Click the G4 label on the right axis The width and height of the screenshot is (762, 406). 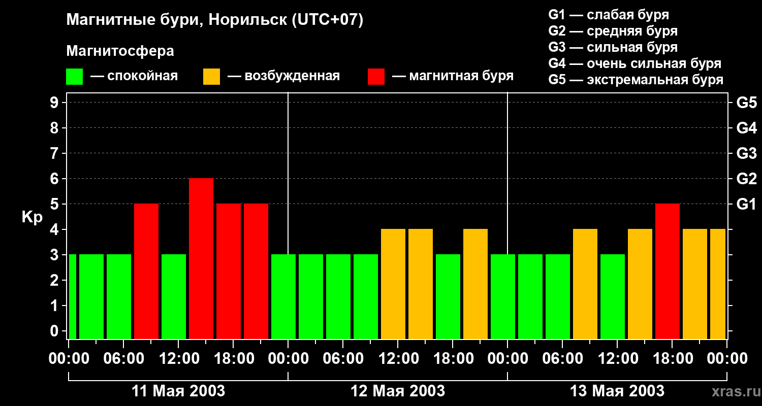tap(746, 128)
